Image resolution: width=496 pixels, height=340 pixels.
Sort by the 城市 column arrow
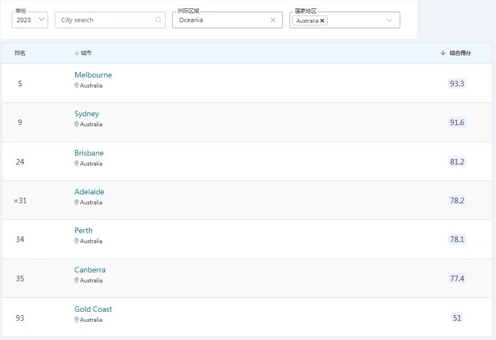click(x=76, y=53)
